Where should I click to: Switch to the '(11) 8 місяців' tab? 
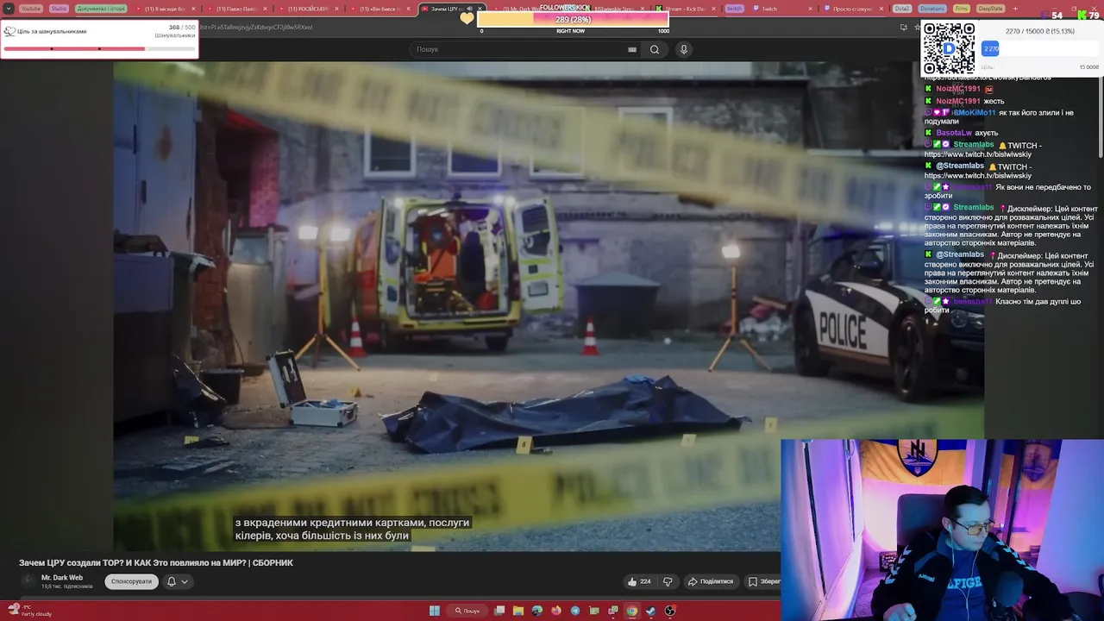click(x=165, y=9)
